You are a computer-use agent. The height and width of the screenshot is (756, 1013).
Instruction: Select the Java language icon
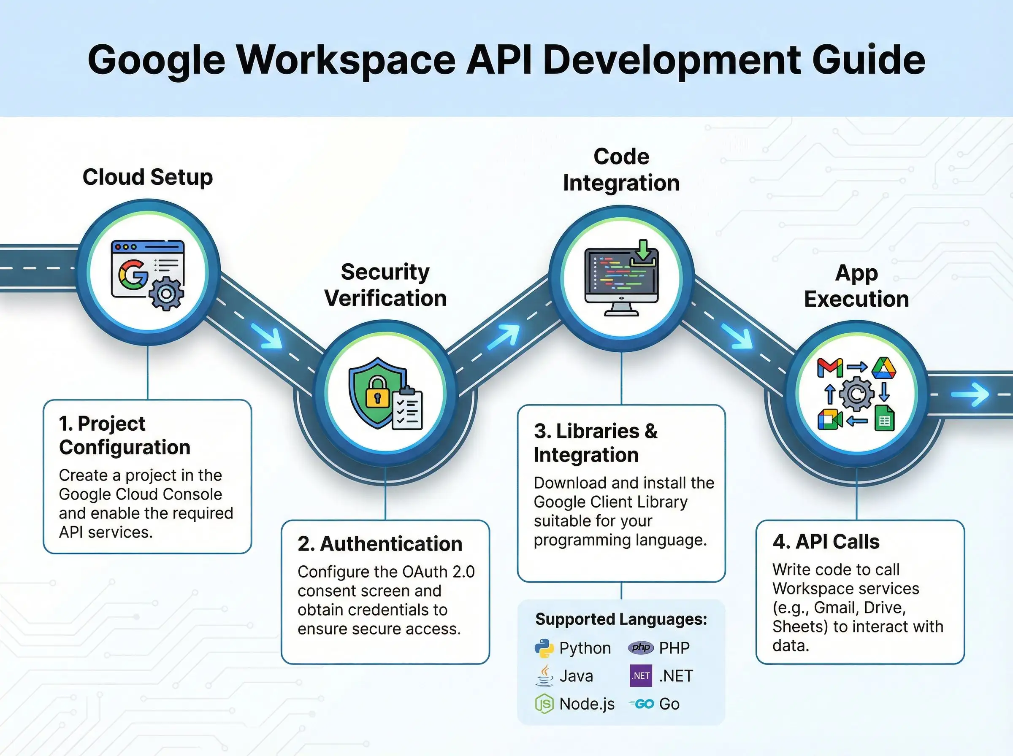tap(544, 675)
